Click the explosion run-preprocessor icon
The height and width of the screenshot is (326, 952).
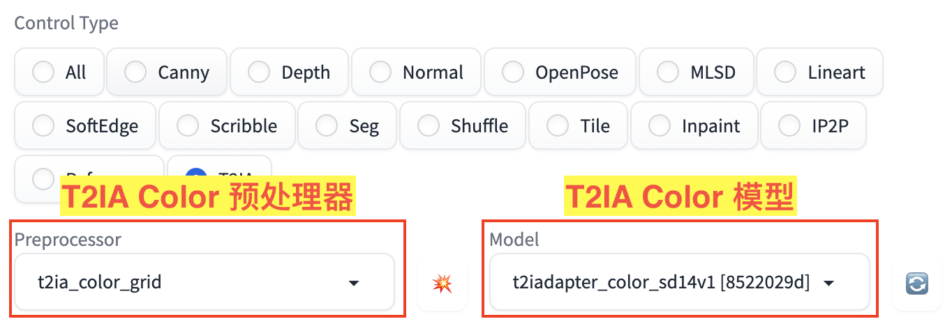tap(442, 284)
